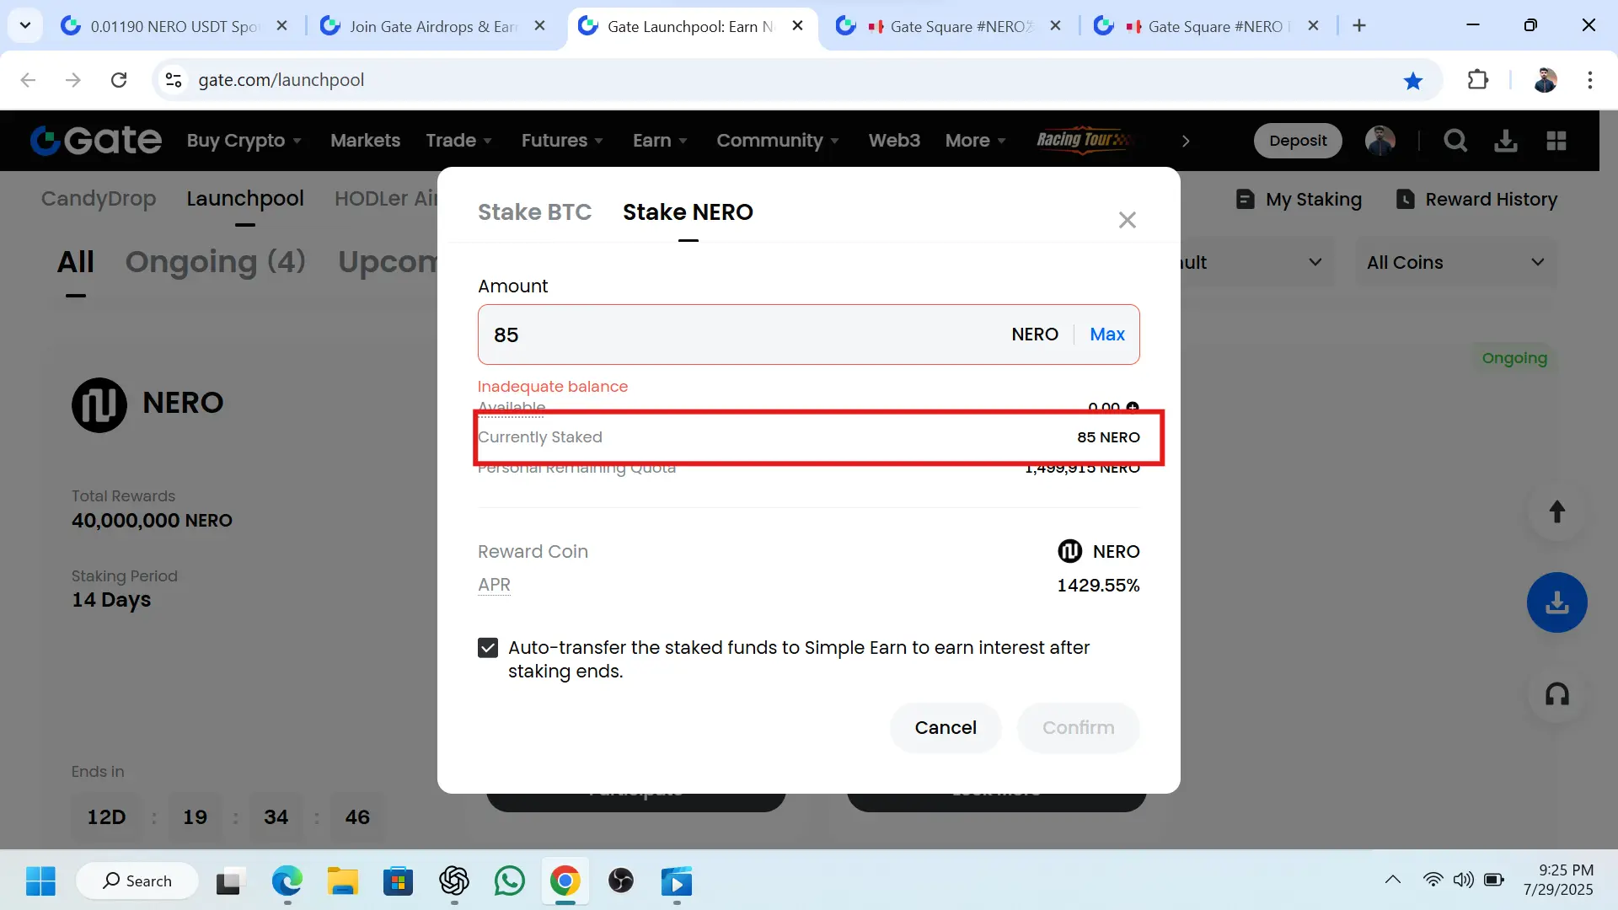Click the Gate logo

click(x=95, y=141)
